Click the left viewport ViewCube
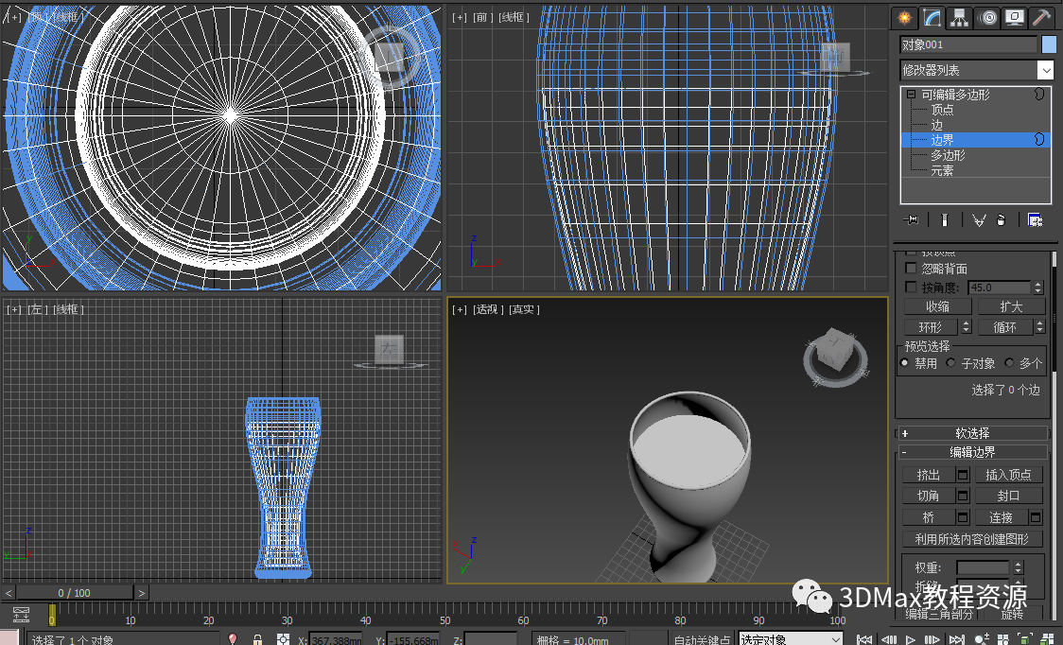The height and width of the screenshot is (645, 1063). [389, 350]
